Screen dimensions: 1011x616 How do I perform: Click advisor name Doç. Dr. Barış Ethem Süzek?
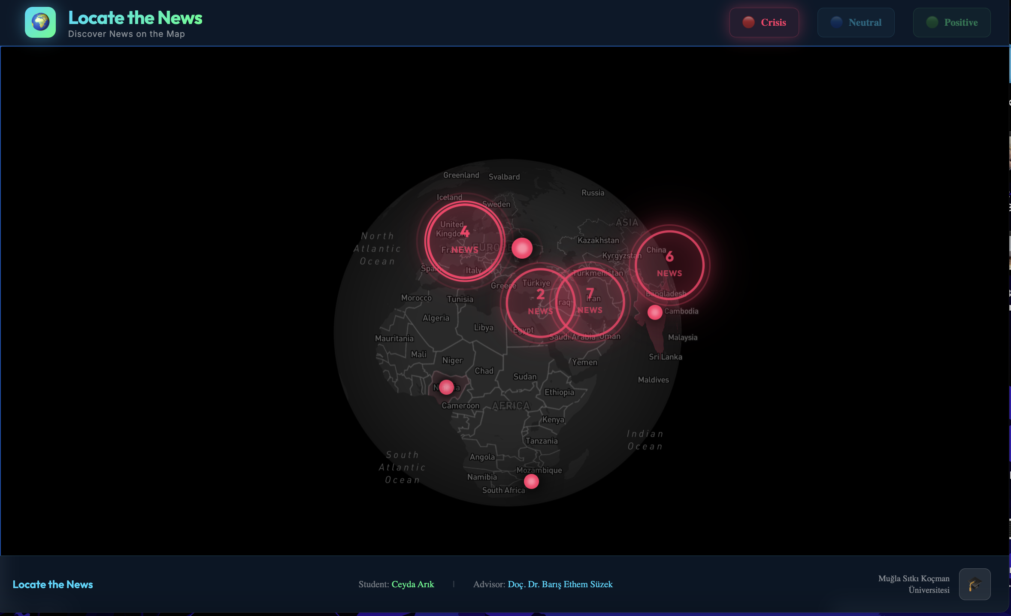pos(560,584)
